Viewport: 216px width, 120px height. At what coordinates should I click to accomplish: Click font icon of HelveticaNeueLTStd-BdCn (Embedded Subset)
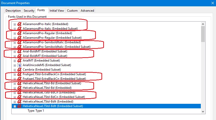point(19,97)
